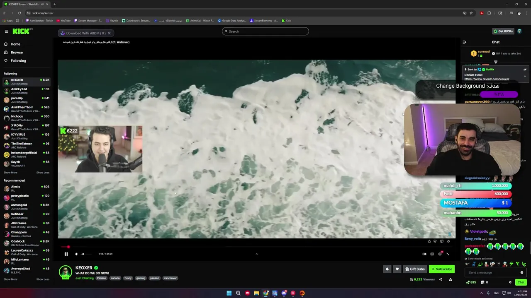Click Show Less under Recommended list
This screenshot has height=298, width=531.
[43, 279]
